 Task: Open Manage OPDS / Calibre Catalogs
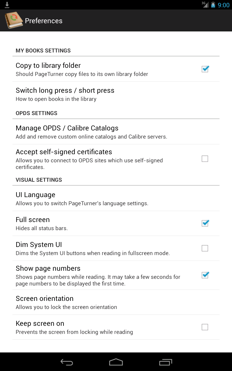click(x=117, y=132)
